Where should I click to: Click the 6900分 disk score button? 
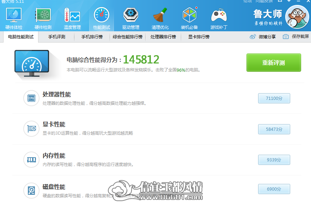pos(274,189)
